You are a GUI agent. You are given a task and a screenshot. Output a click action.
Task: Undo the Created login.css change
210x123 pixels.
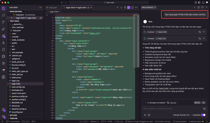(x=204, y=39)
